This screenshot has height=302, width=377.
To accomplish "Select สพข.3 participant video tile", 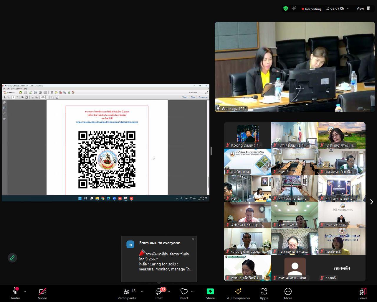I will pyautogui.click(x=295, y=162).
